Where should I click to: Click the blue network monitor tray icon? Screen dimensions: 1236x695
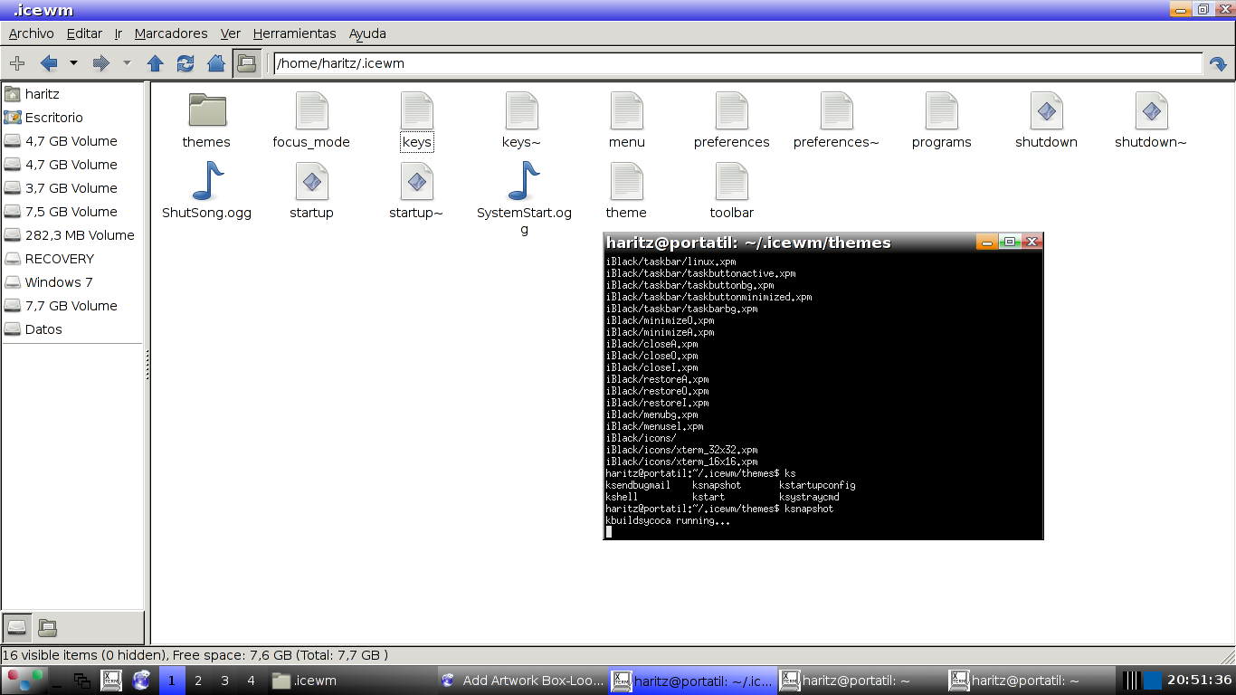pos(1152,681)
